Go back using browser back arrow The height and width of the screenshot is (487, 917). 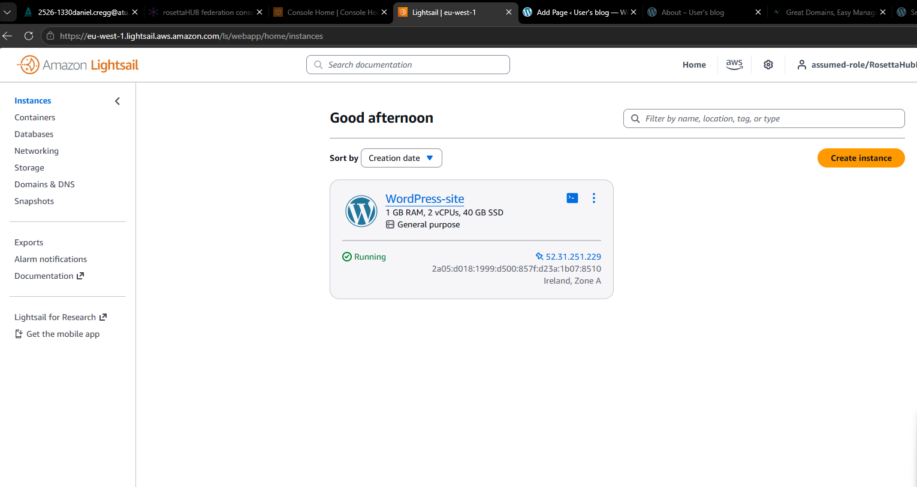tap(7, 36)
